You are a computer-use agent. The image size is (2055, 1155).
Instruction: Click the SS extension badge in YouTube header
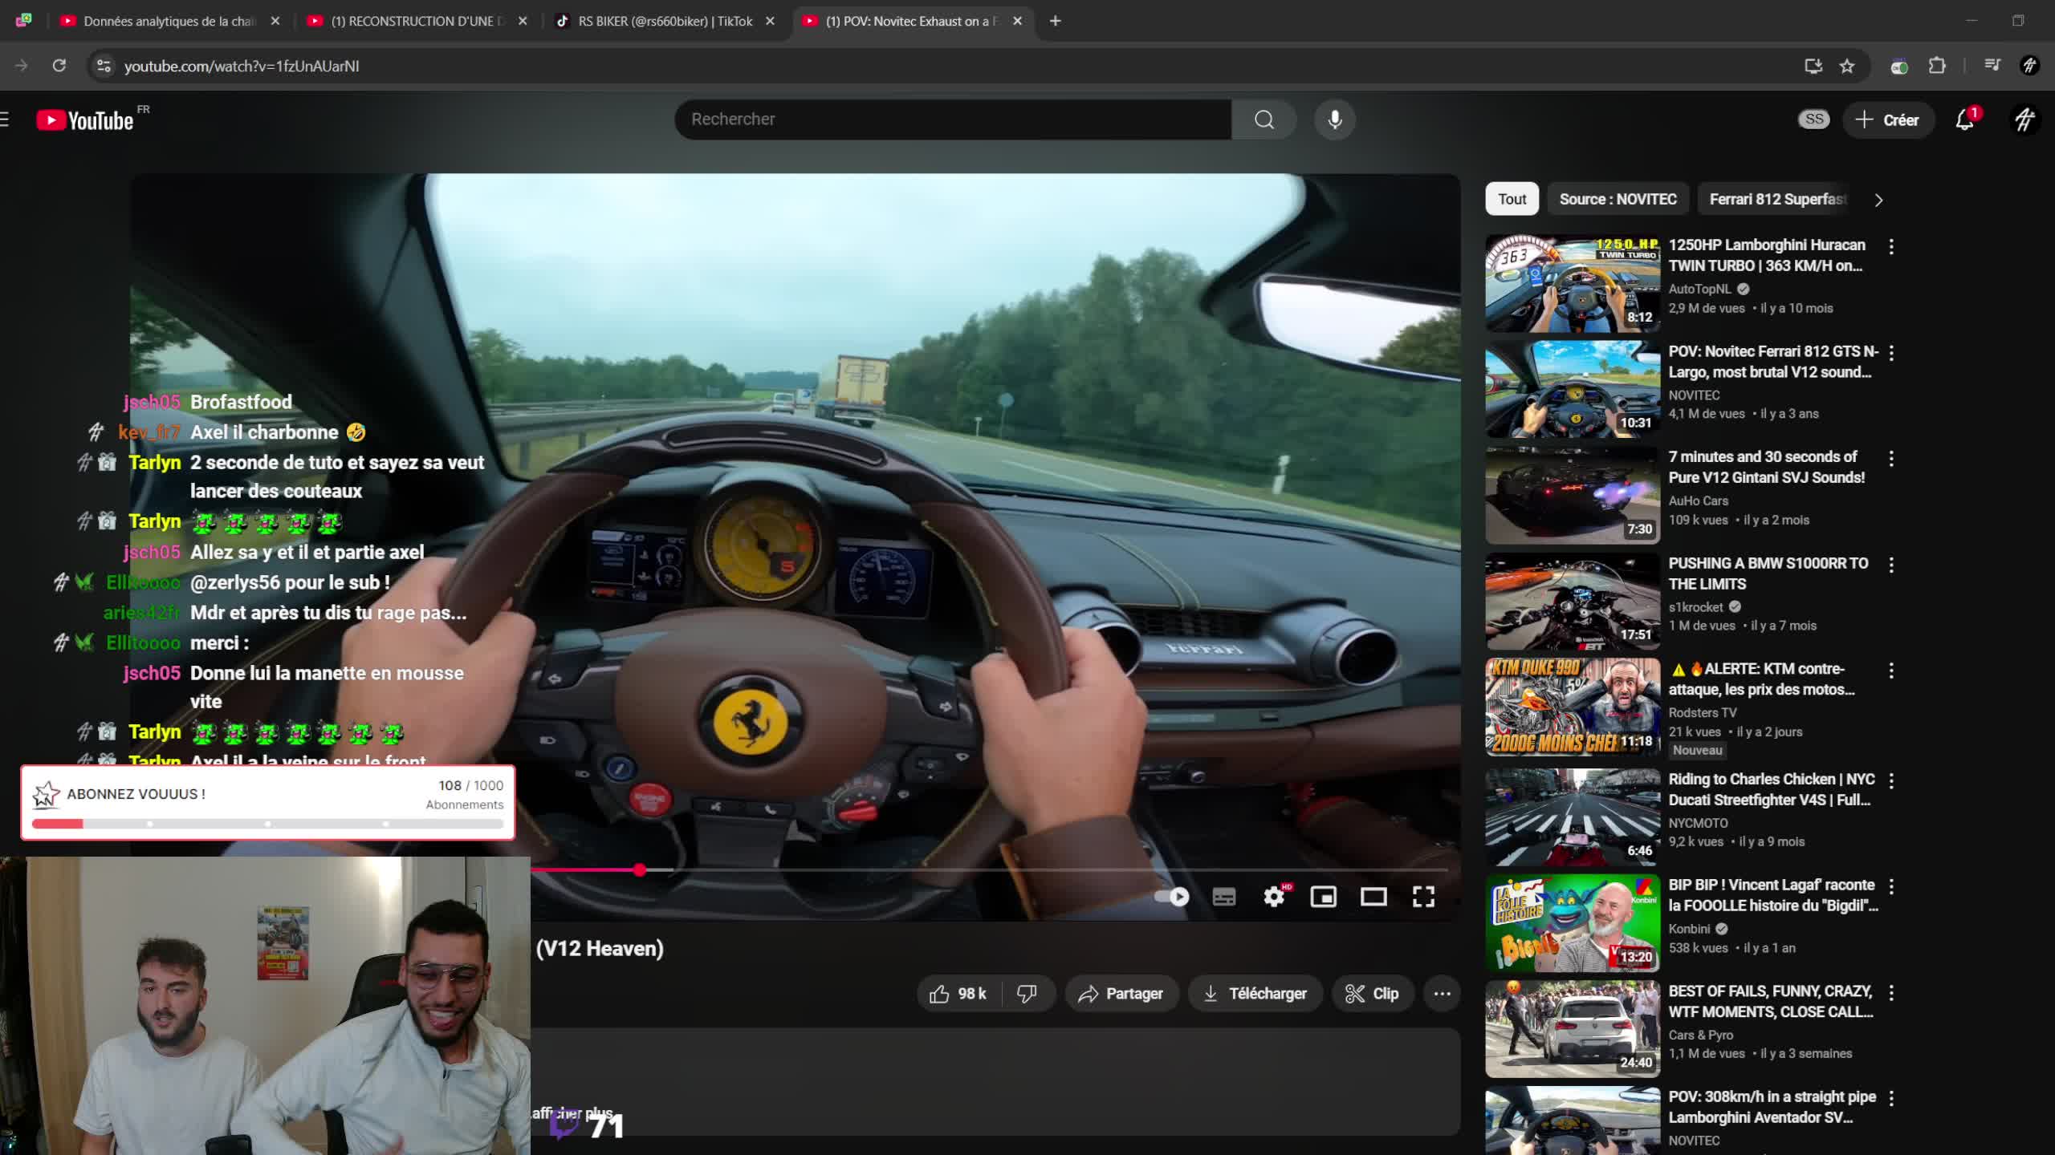coord(1813,120)
